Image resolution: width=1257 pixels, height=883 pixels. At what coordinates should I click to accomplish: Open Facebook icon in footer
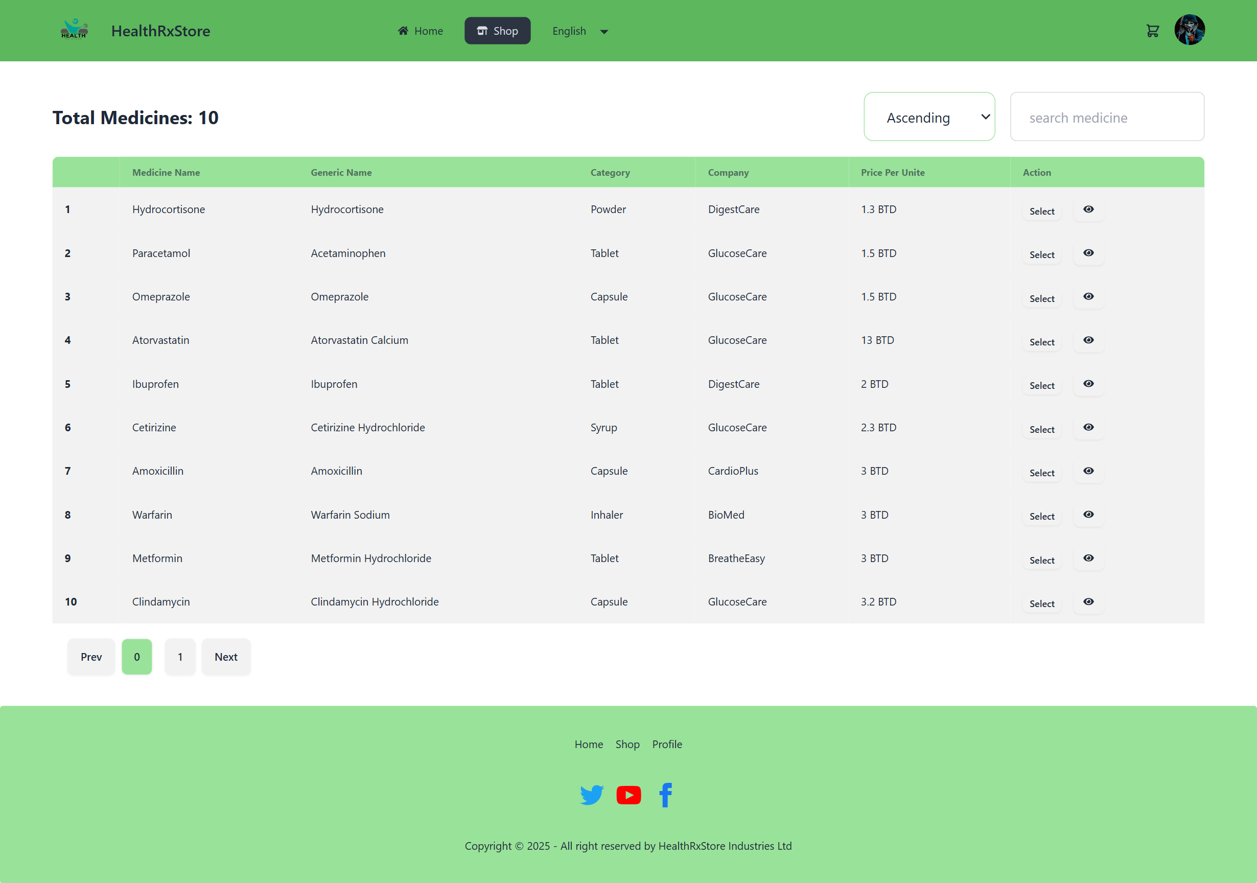click(666, 795)
